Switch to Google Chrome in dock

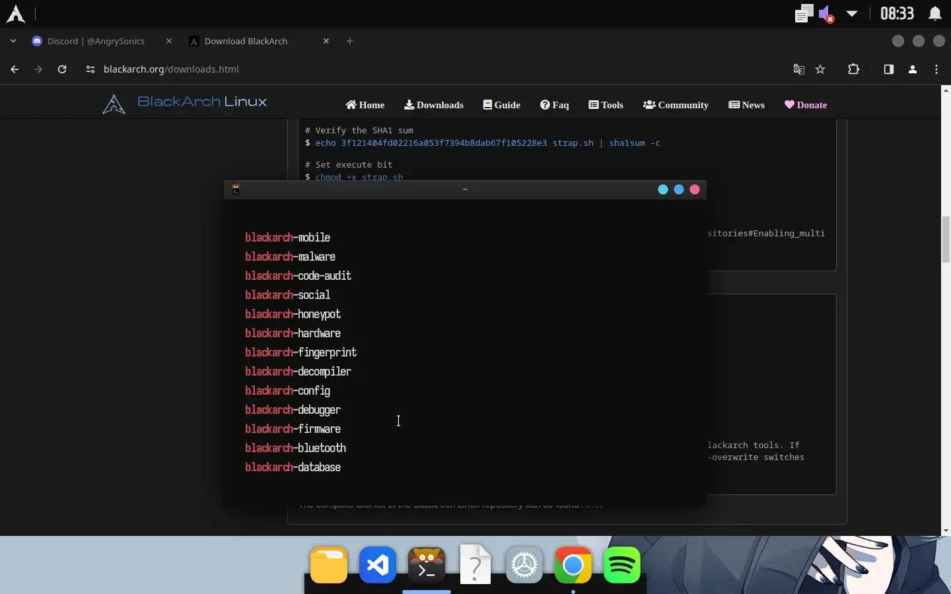[573, 565]
